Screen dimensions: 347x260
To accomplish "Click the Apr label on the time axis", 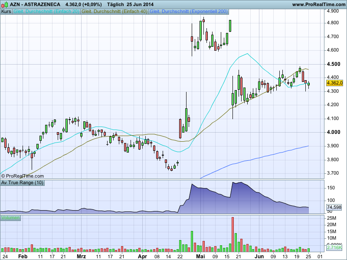I will click(142, 257).
